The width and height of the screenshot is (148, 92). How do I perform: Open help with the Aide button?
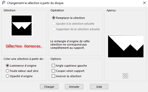[99, 87]
